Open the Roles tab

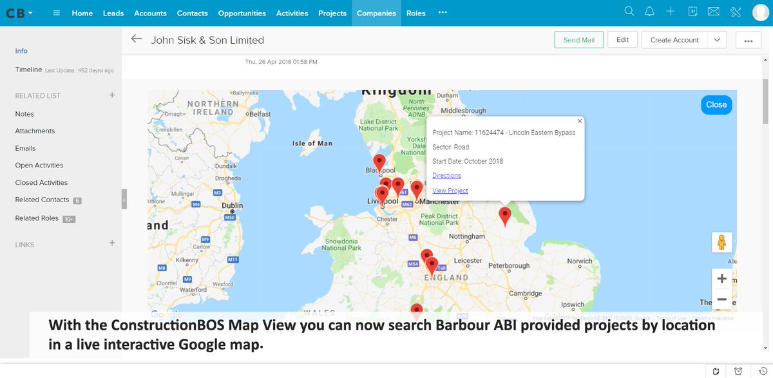(x=416, y=13)
